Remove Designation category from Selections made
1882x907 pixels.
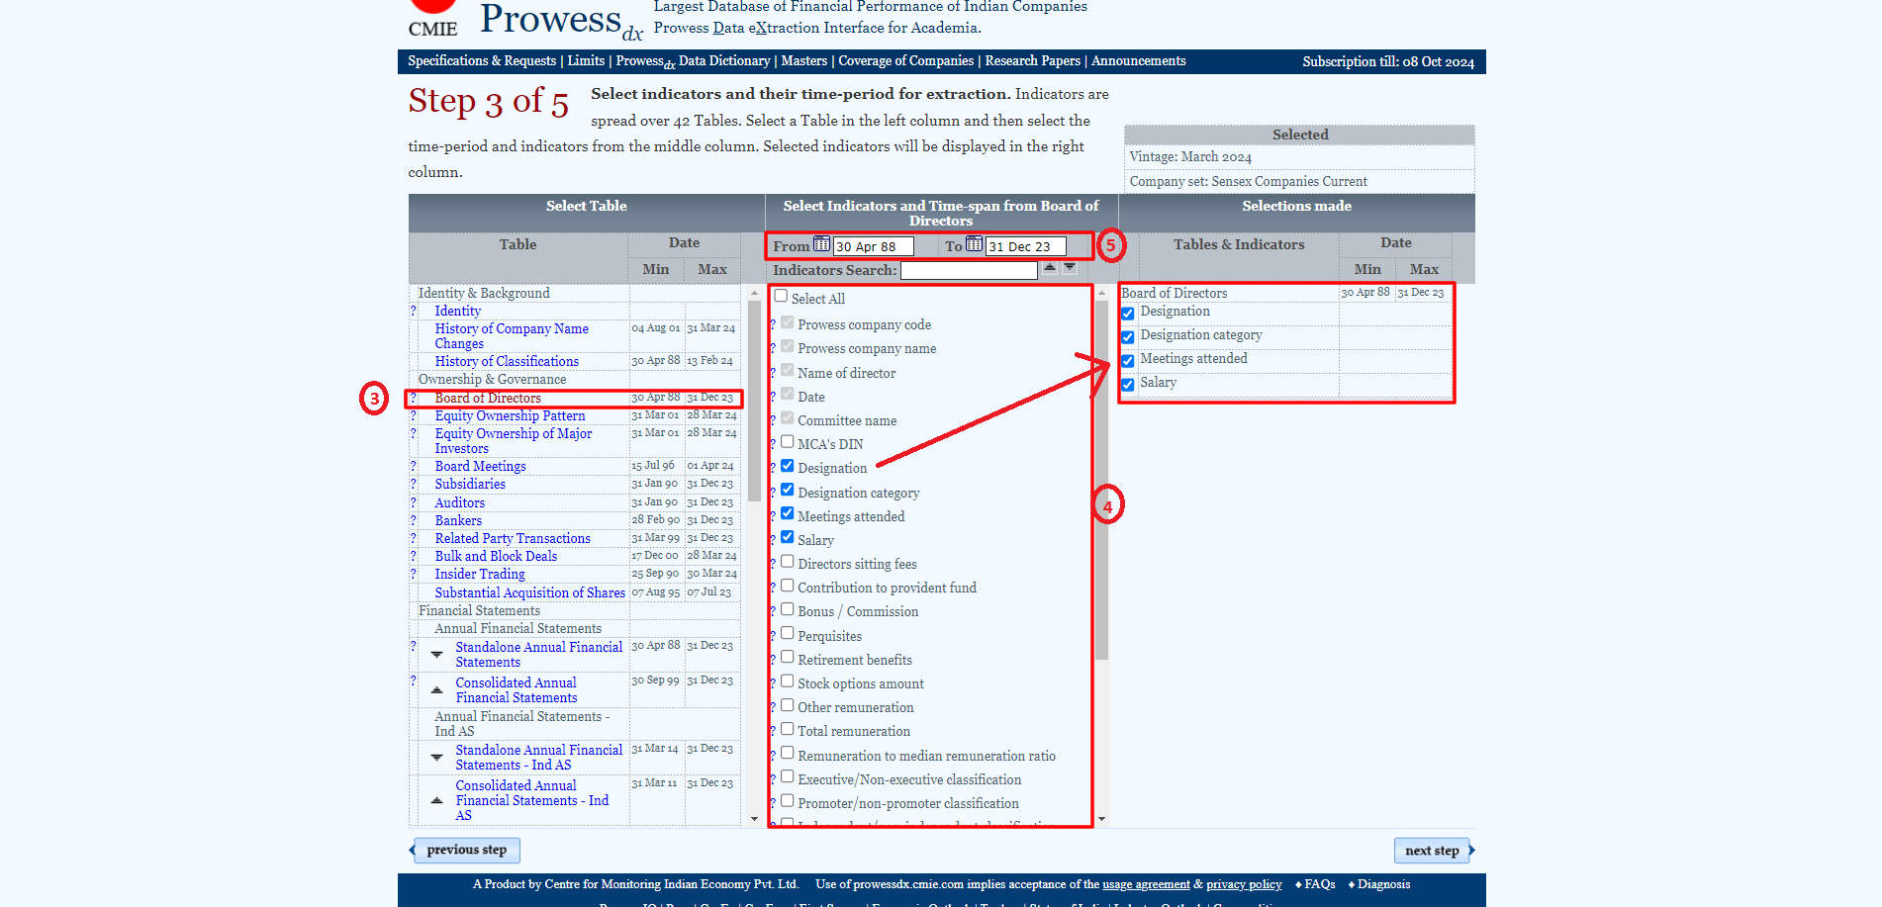(x=1128, y=337)
